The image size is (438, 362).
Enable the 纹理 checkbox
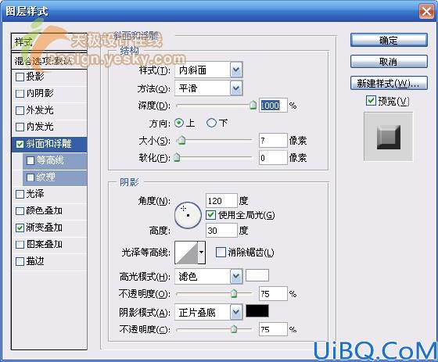point(31,177)
